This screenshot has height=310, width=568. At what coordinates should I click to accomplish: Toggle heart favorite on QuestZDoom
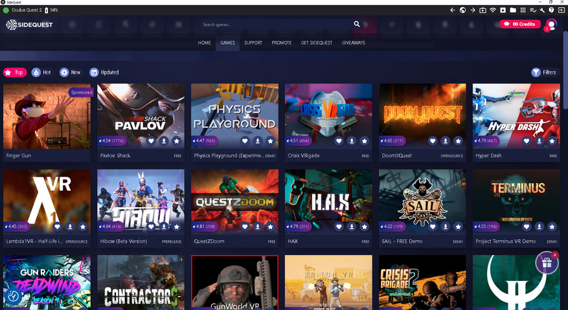tap(245, 227)
